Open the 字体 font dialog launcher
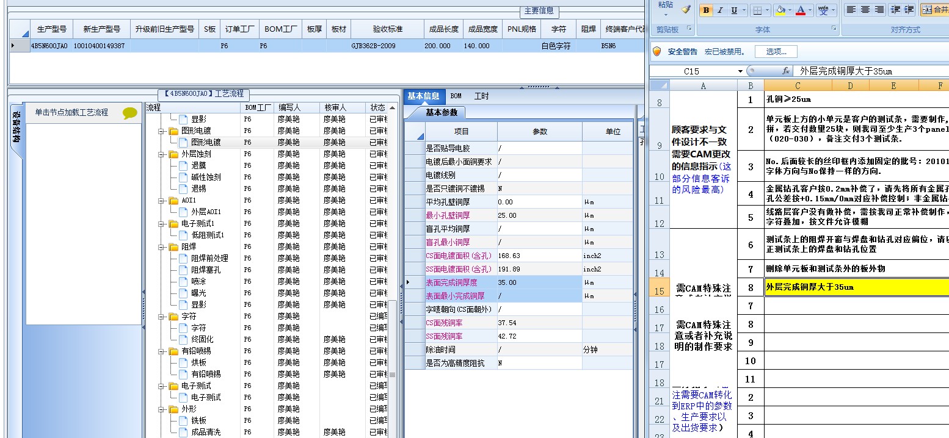This screenshot has width=949, height=438. [834, 29]
